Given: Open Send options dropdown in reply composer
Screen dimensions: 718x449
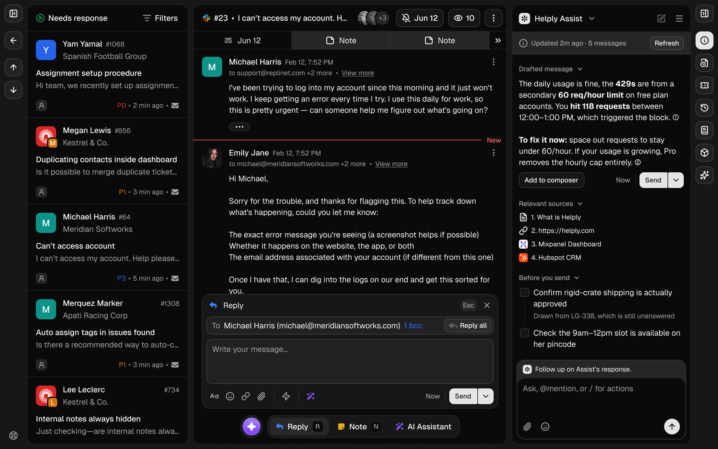Looking at the screenshot, I should (x=485, y=396).
